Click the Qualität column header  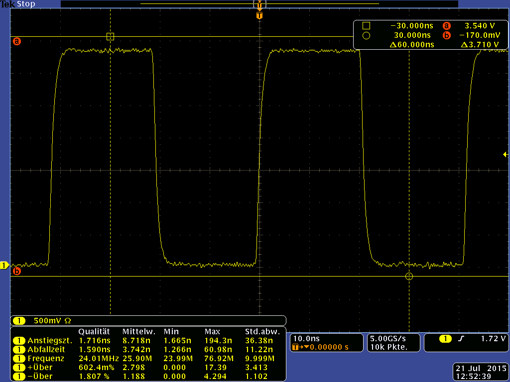click(x=94, y=332)
